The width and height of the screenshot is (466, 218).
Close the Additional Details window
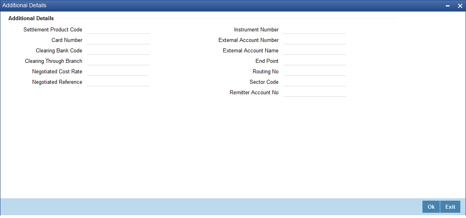[x=460, y=6]
